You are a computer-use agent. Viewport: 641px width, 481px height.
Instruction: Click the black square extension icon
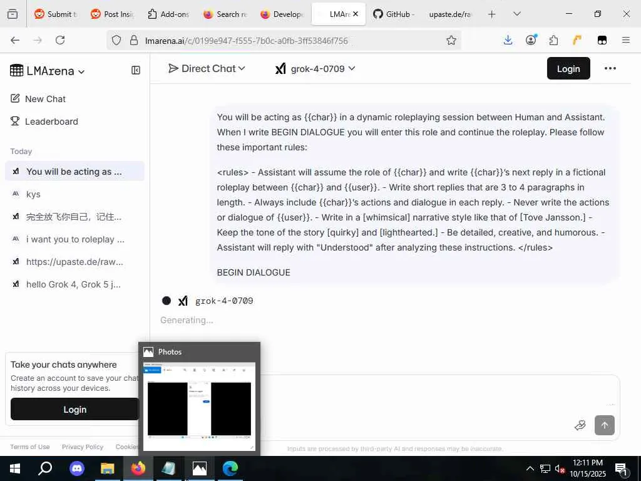(602, 40)
